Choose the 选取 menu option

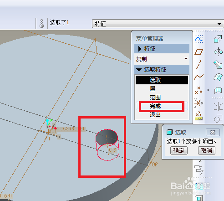162,80
